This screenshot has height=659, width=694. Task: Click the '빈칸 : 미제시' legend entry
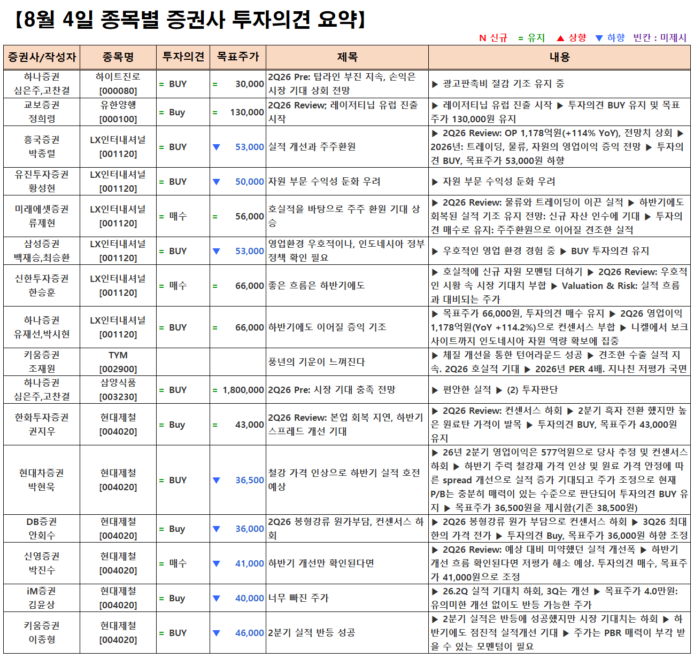(660, 38)
